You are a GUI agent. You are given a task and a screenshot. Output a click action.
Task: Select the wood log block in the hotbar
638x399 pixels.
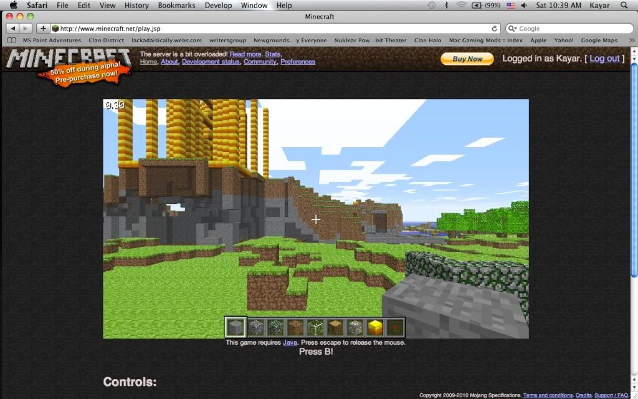point(335,327)
